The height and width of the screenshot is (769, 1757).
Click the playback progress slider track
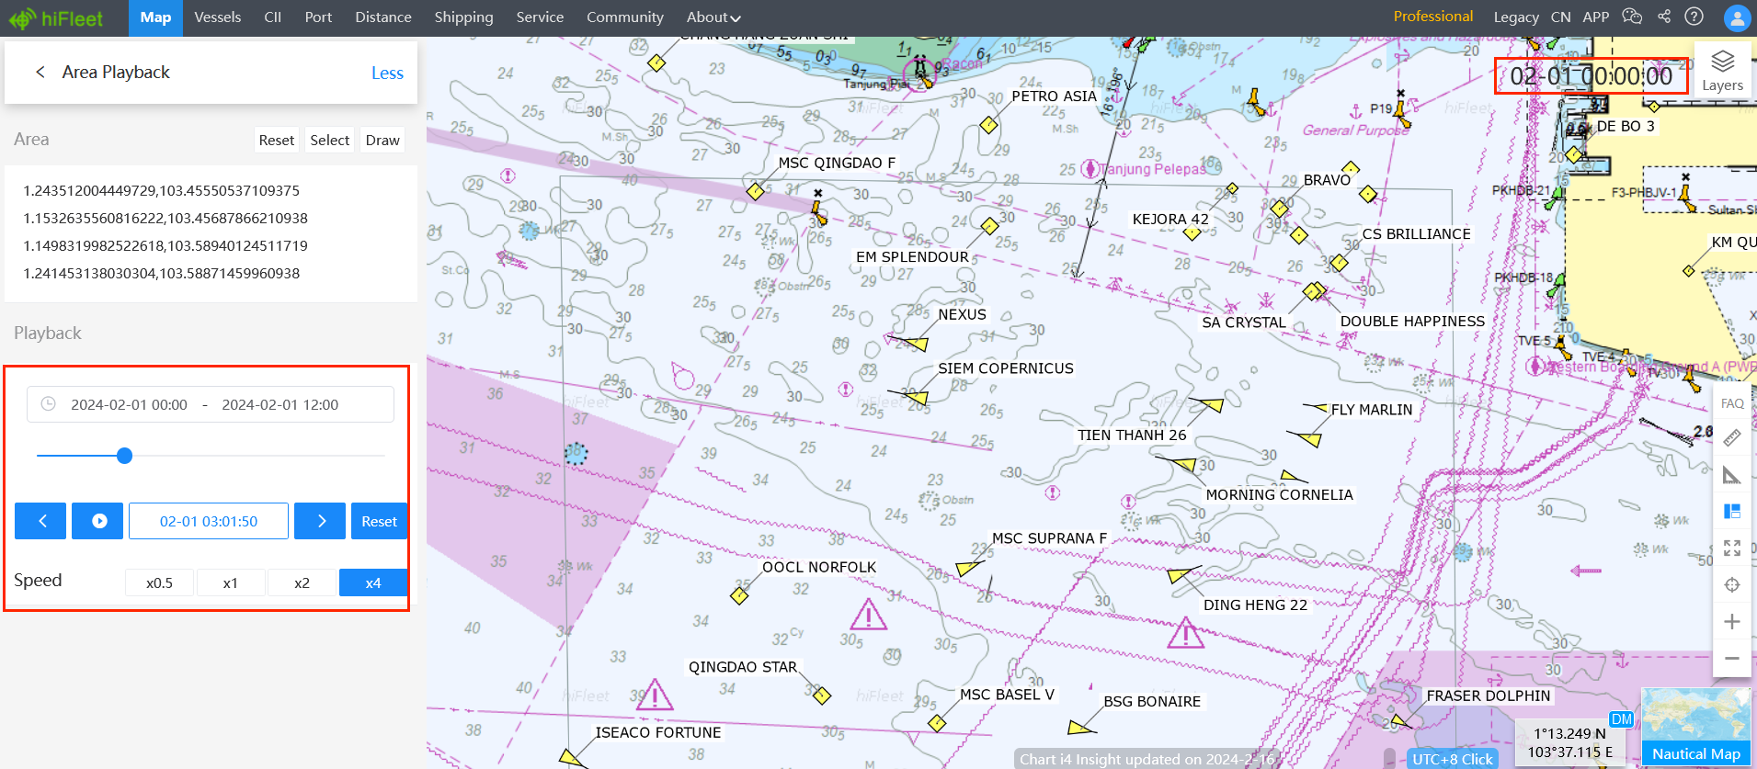tap(211, 456)
